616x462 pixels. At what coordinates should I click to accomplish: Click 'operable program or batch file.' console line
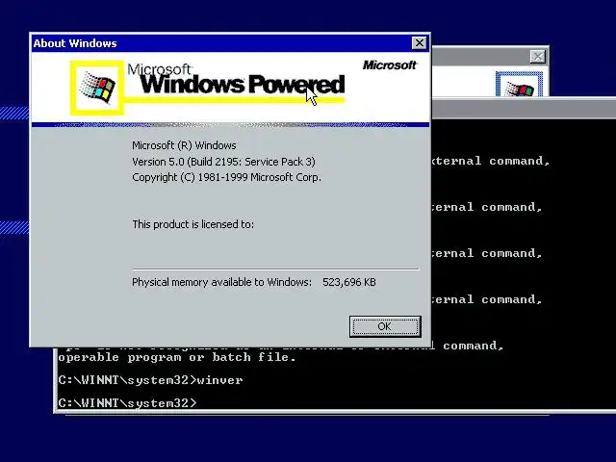[177, 357]
